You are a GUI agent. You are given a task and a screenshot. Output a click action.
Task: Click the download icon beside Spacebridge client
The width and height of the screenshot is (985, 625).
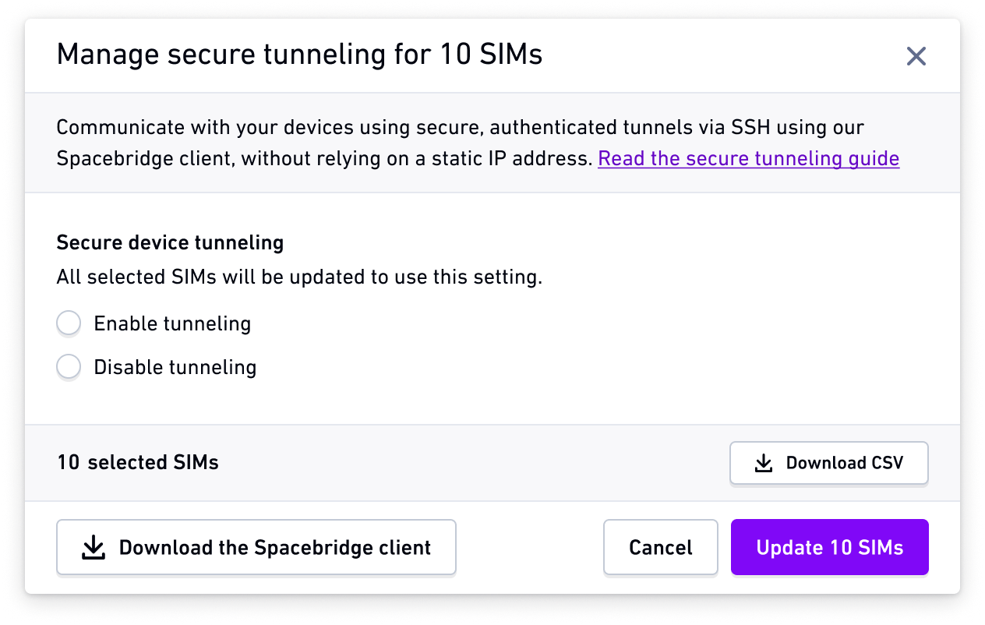pyautogui.click(x=94, y=548)
